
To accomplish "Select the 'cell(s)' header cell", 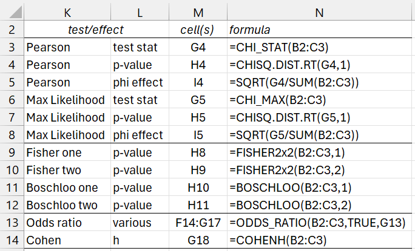I will (x=197, y=29).
